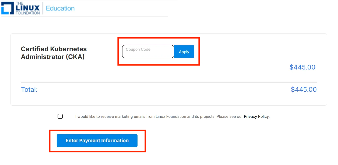Open the Privacy Policy link
This screenshot has height=165, width=338.
256,116
